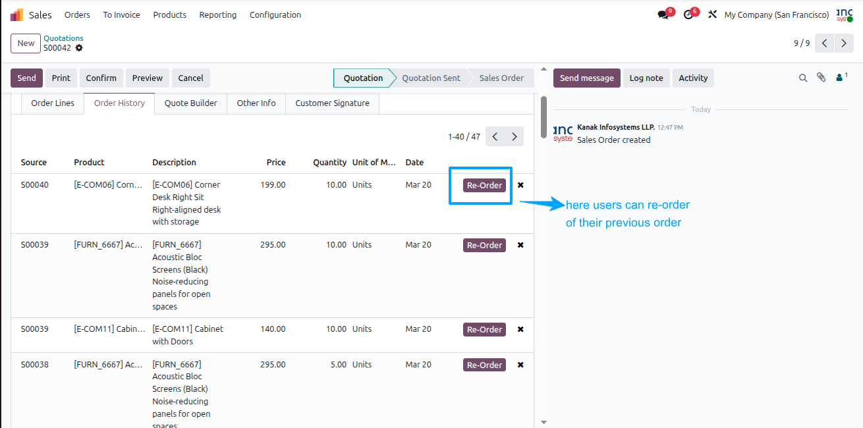Click the Log note button
The width and height of the screenshot is (863, 428).
(x=646, y=78)
